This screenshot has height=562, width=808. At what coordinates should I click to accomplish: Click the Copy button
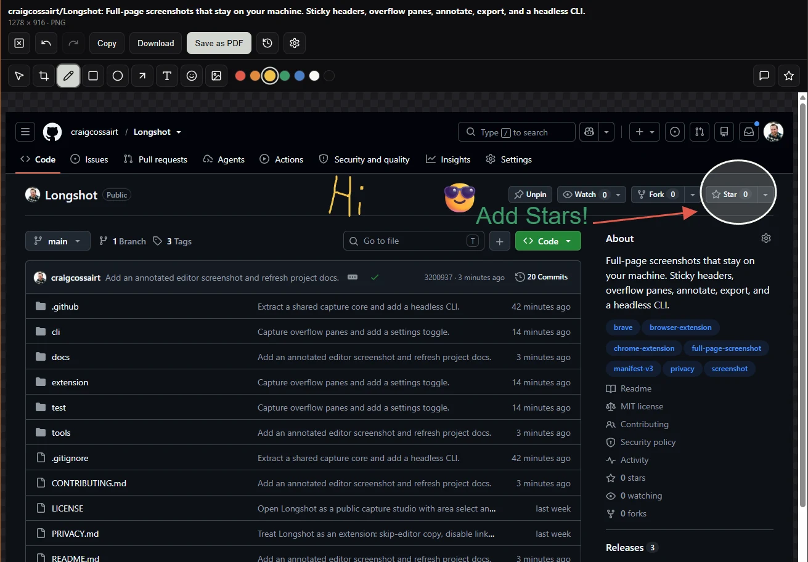[107, 43]
